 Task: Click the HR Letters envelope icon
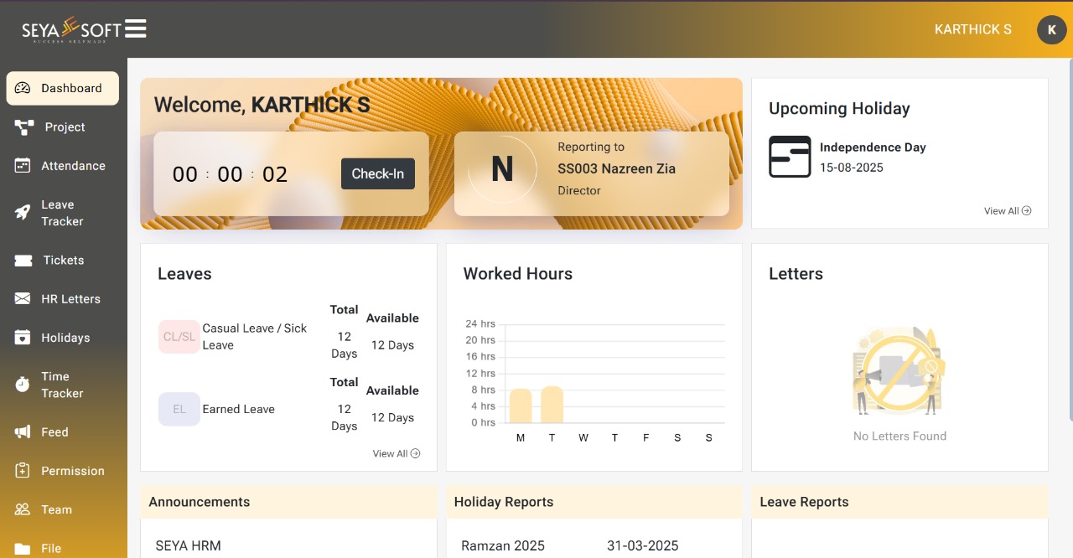pos(23,299)
